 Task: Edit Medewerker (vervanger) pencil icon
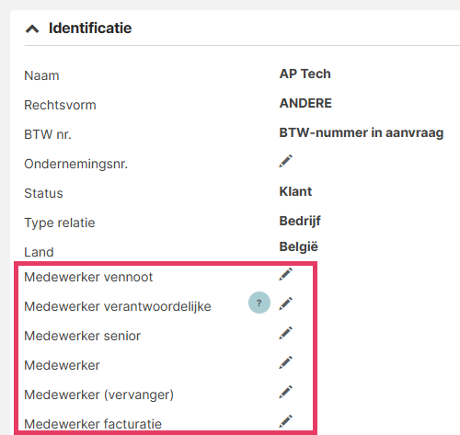[x=285, y=392]
